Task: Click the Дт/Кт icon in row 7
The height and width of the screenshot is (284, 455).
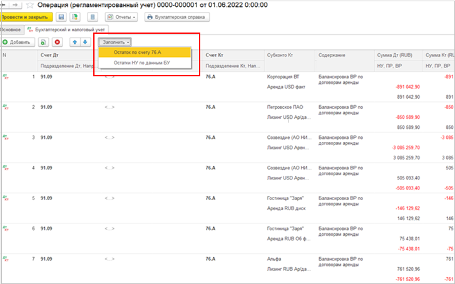Action: pos(6,259)
